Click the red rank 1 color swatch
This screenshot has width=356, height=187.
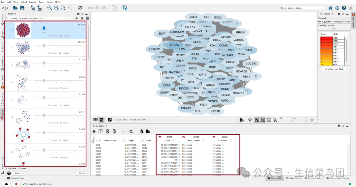326,38
